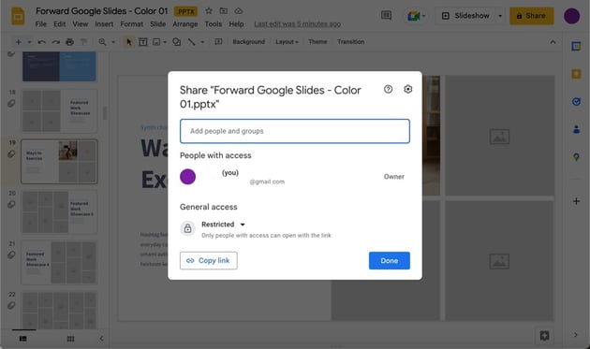This screenshot has height=349, width=590.
Task: Open the Slide menu
Action: click(x=157, y=24)
